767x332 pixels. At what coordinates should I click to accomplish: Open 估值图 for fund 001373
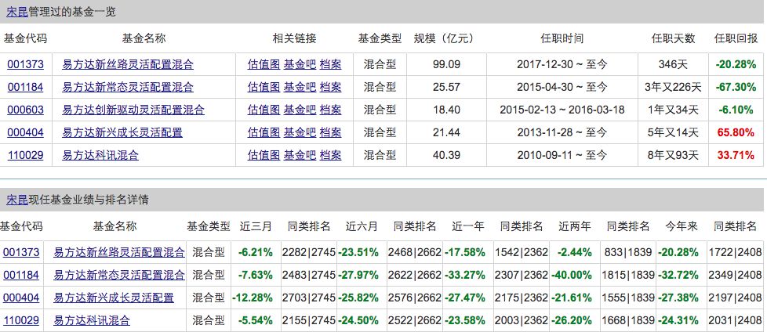(x=264, y=64)
